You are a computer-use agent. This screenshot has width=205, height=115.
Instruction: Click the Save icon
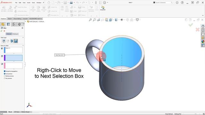[65, 3]
